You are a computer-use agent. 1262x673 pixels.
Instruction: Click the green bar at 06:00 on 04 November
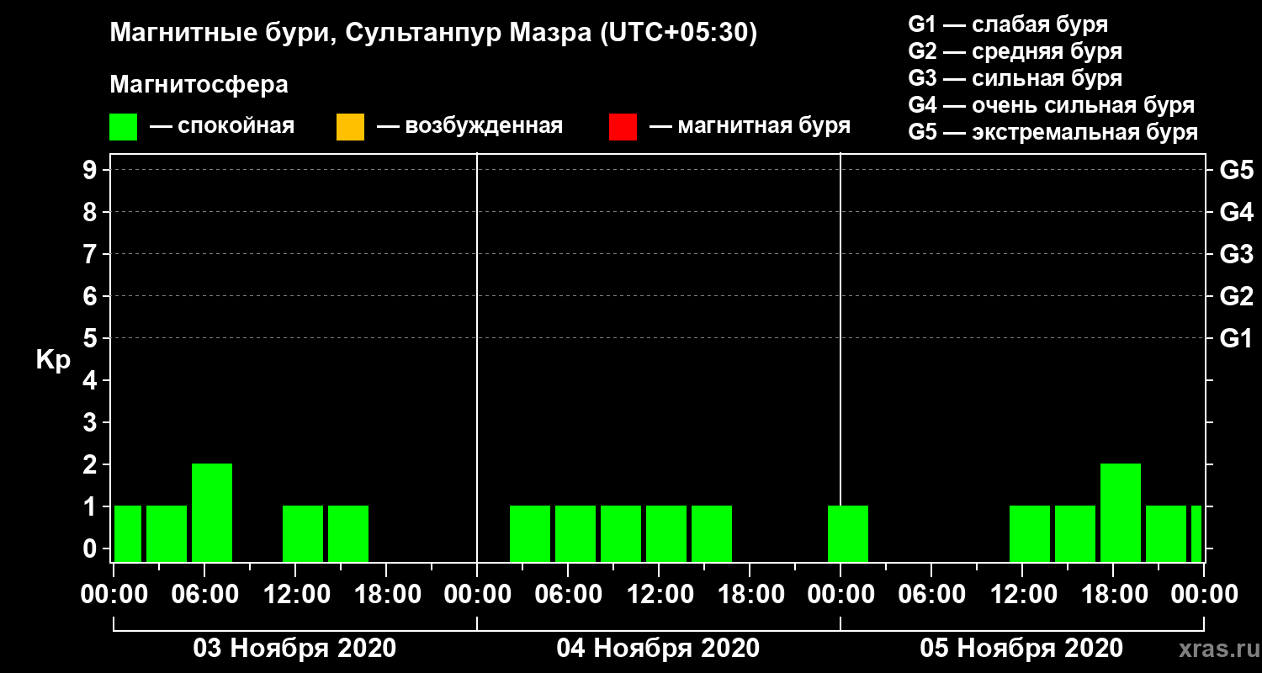coord(575,533)
